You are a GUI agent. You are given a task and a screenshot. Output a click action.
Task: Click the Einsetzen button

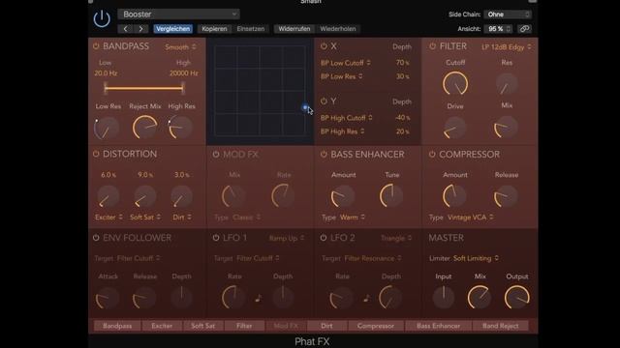pyautogui.click(x=251, y=29)
